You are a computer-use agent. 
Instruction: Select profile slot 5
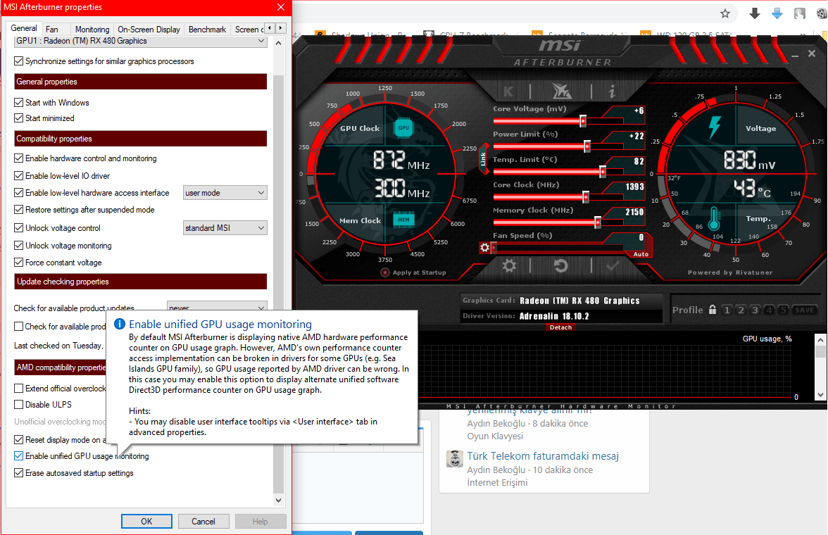(783, 310)
